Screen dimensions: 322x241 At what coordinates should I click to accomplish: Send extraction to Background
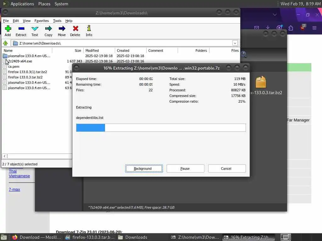[x=144, y=169]
